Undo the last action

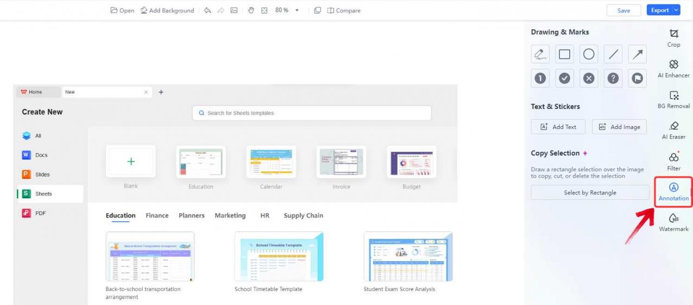207,10
